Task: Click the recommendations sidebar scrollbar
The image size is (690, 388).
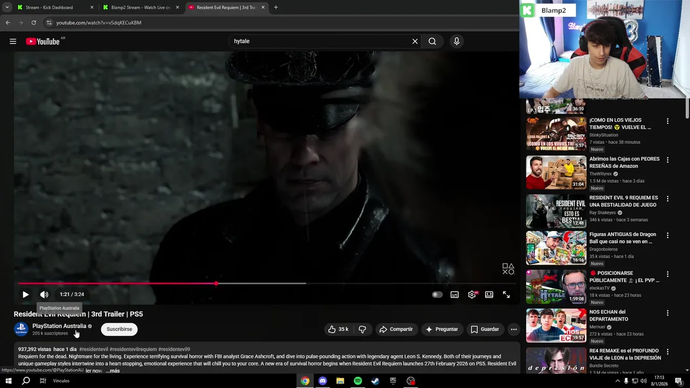Action: coord(687,108)
